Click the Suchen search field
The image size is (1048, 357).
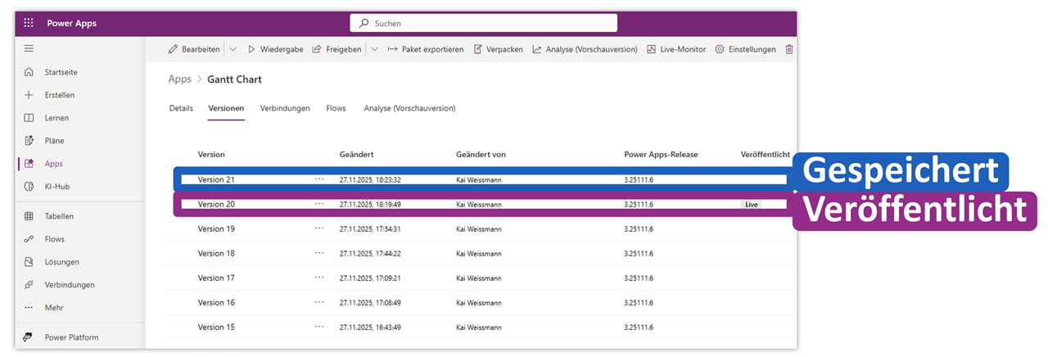483,23
